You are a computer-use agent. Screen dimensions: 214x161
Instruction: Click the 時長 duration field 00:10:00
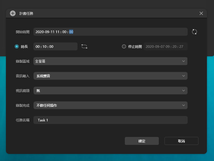[x=55, y=46]
